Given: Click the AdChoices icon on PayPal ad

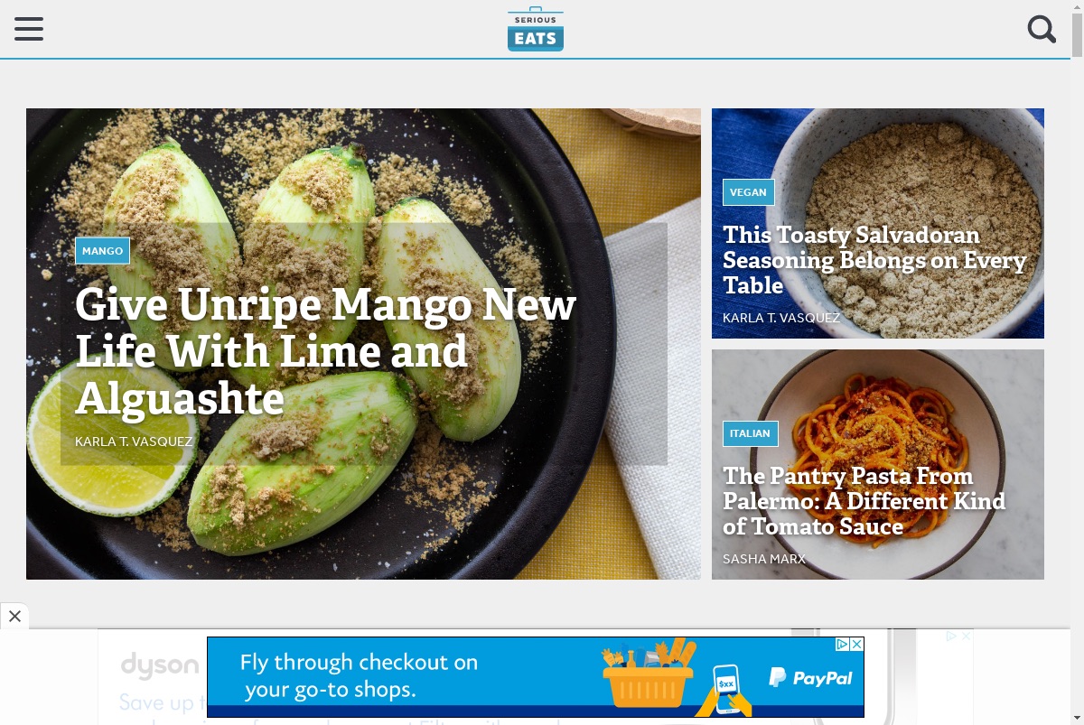Looking at the screenshot, I should coord(842,644).
